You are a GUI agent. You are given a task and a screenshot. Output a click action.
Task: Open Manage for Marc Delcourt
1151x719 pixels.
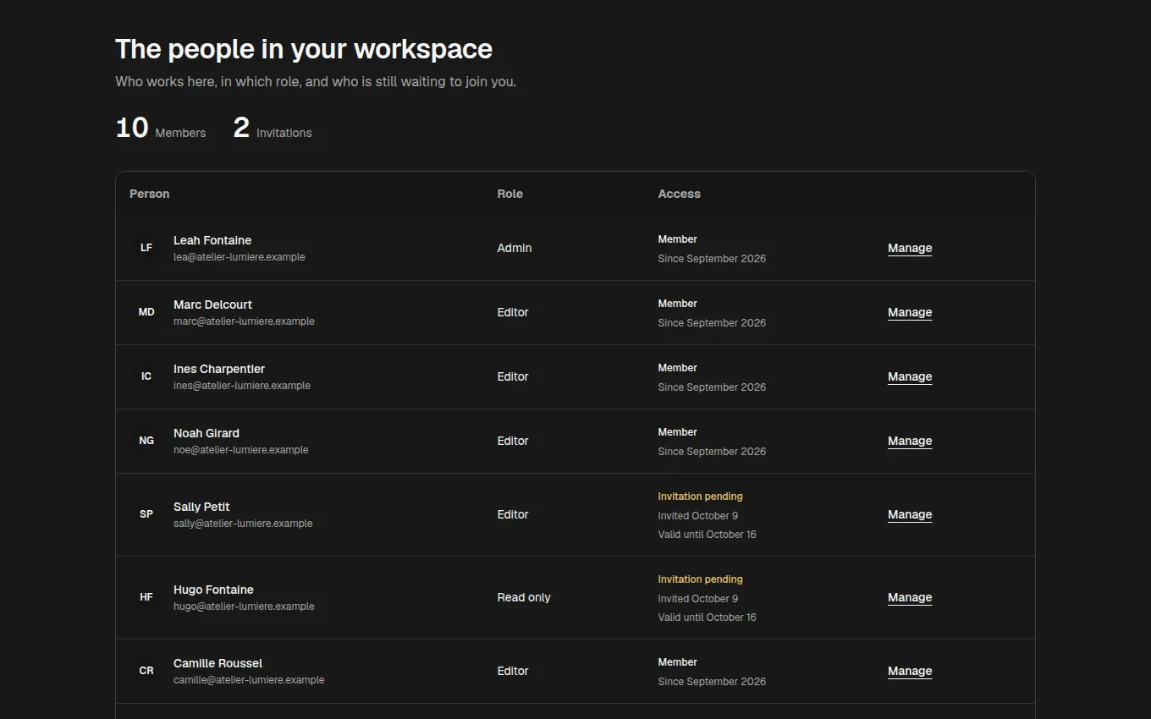pyautogui.click(x=910, y=312)
